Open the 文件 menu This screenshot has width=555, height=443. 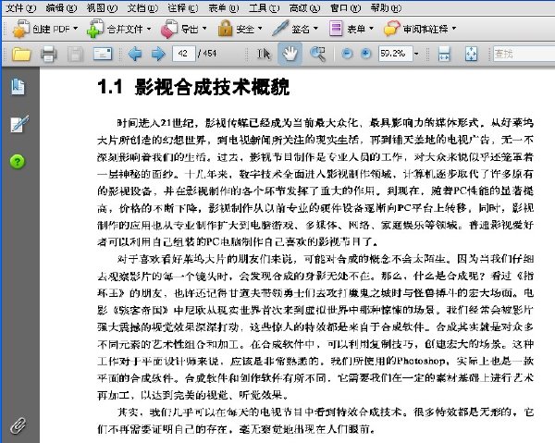(x=21, y=7)
